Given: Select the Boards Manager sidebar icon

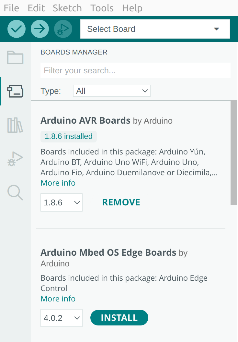Looking at the screenshot, I should click(15, 91).
